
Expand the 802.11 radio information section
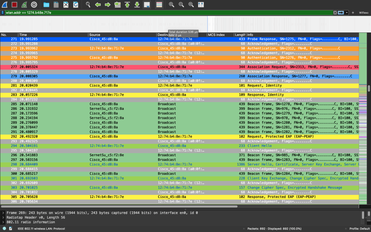coord(3,222)
